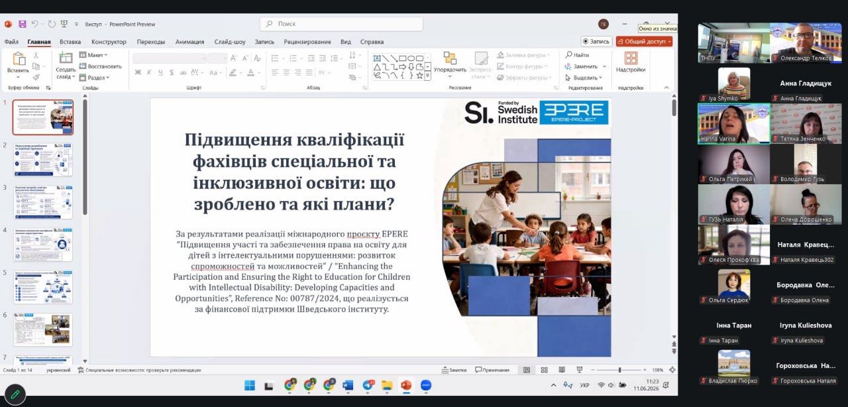Click the zoom slider in status bar
Screen dimensions: 848x407
pos(619,370)
